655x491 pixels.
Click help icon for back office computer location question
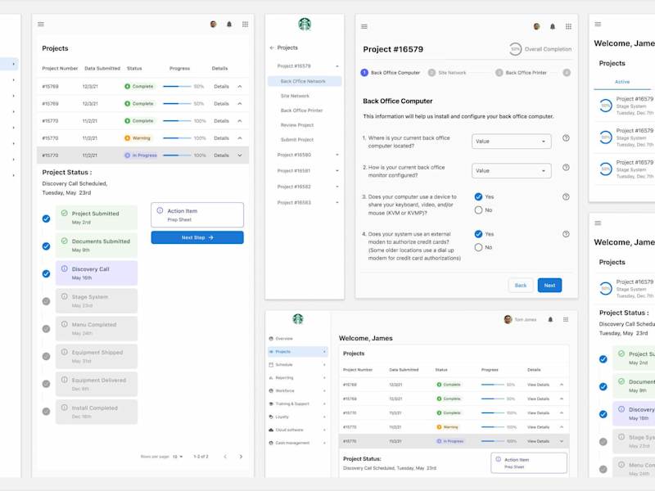(566, 138)
